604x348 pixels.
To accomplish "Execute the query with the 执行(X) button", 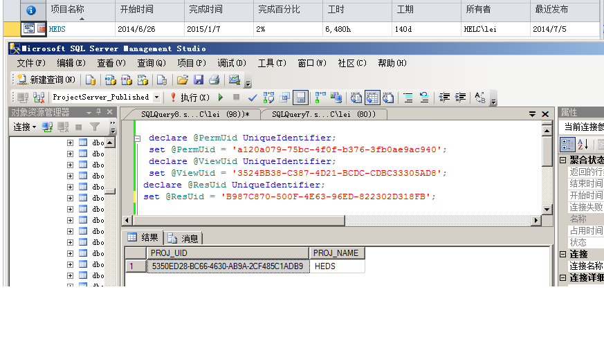I will 190,98.
